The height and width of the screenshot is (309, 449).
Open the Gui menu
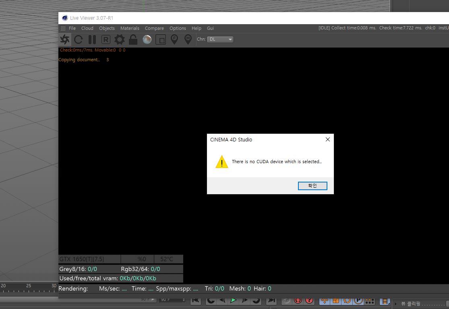211,28
